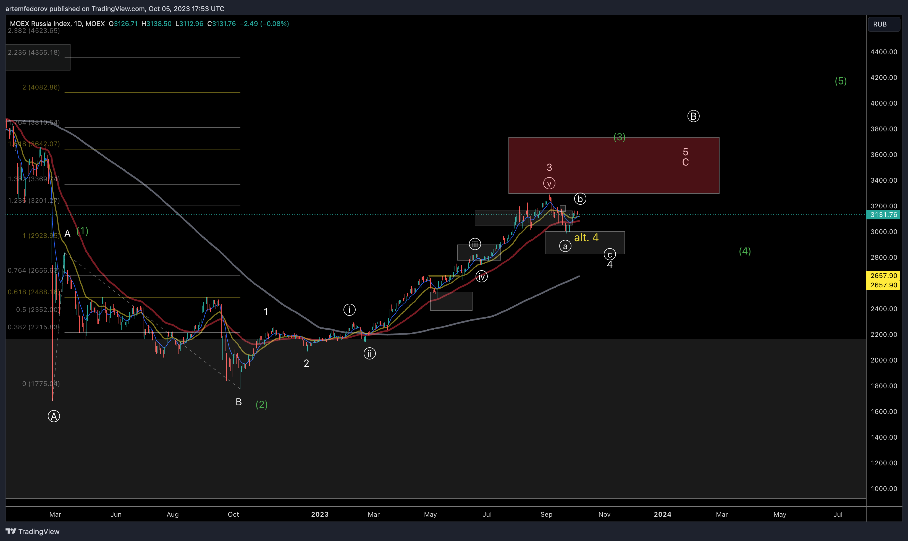
Task: Click the green (2) wave label
Action: point(262,404)
